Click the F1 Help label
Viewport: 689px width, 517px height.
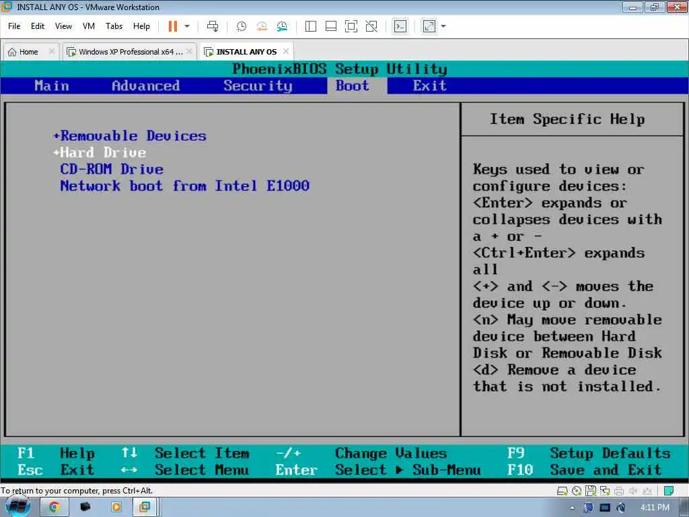pyautogui.click(x=56, y=453)
